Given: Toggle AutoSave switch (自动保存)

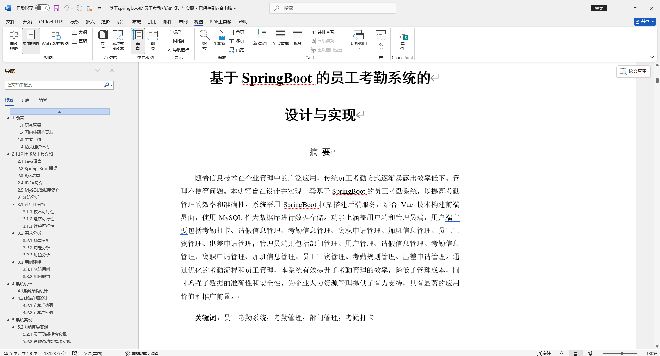Looking at the screenshot, I should 42,8.
